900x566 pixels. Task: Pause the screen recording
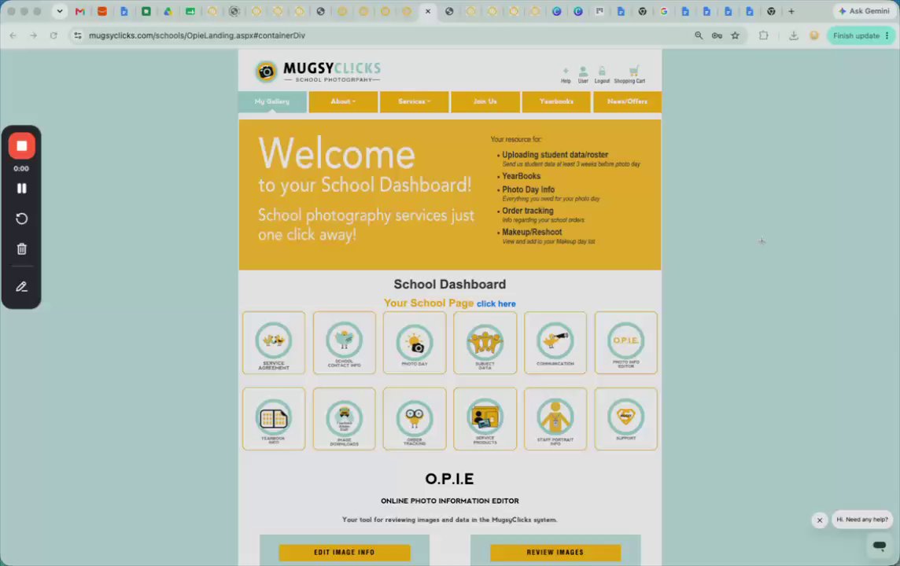coord(22,189)
